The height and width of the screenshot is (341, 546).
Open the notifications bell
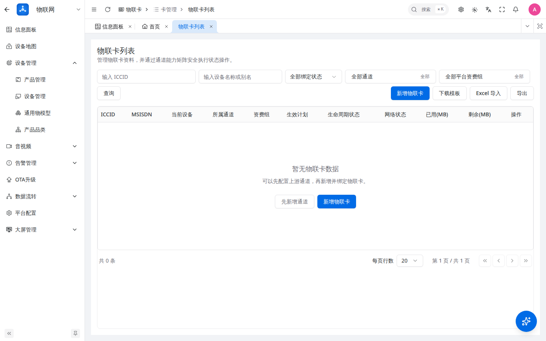coord(516,9)
